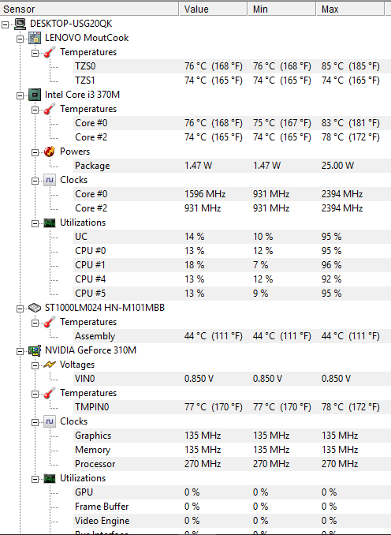Click the ST1000LM024 hard drive icon
This screenshot has height=535, width=391.
[35, 308]
